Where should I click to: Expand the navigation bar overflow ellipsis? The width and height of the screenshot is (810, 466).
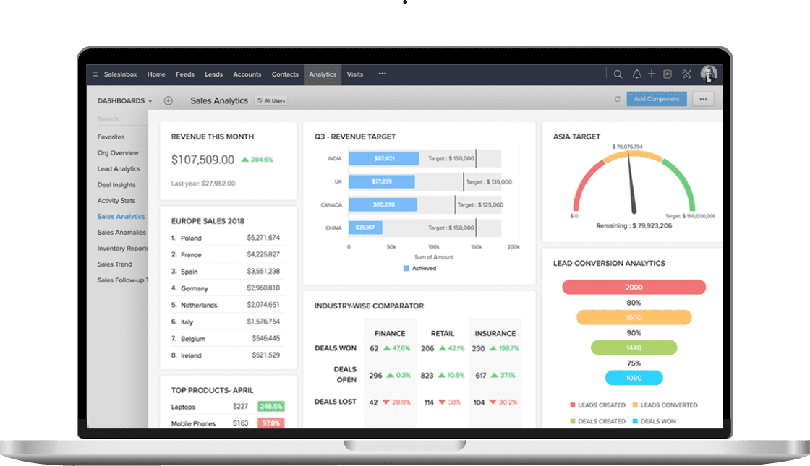383,74
